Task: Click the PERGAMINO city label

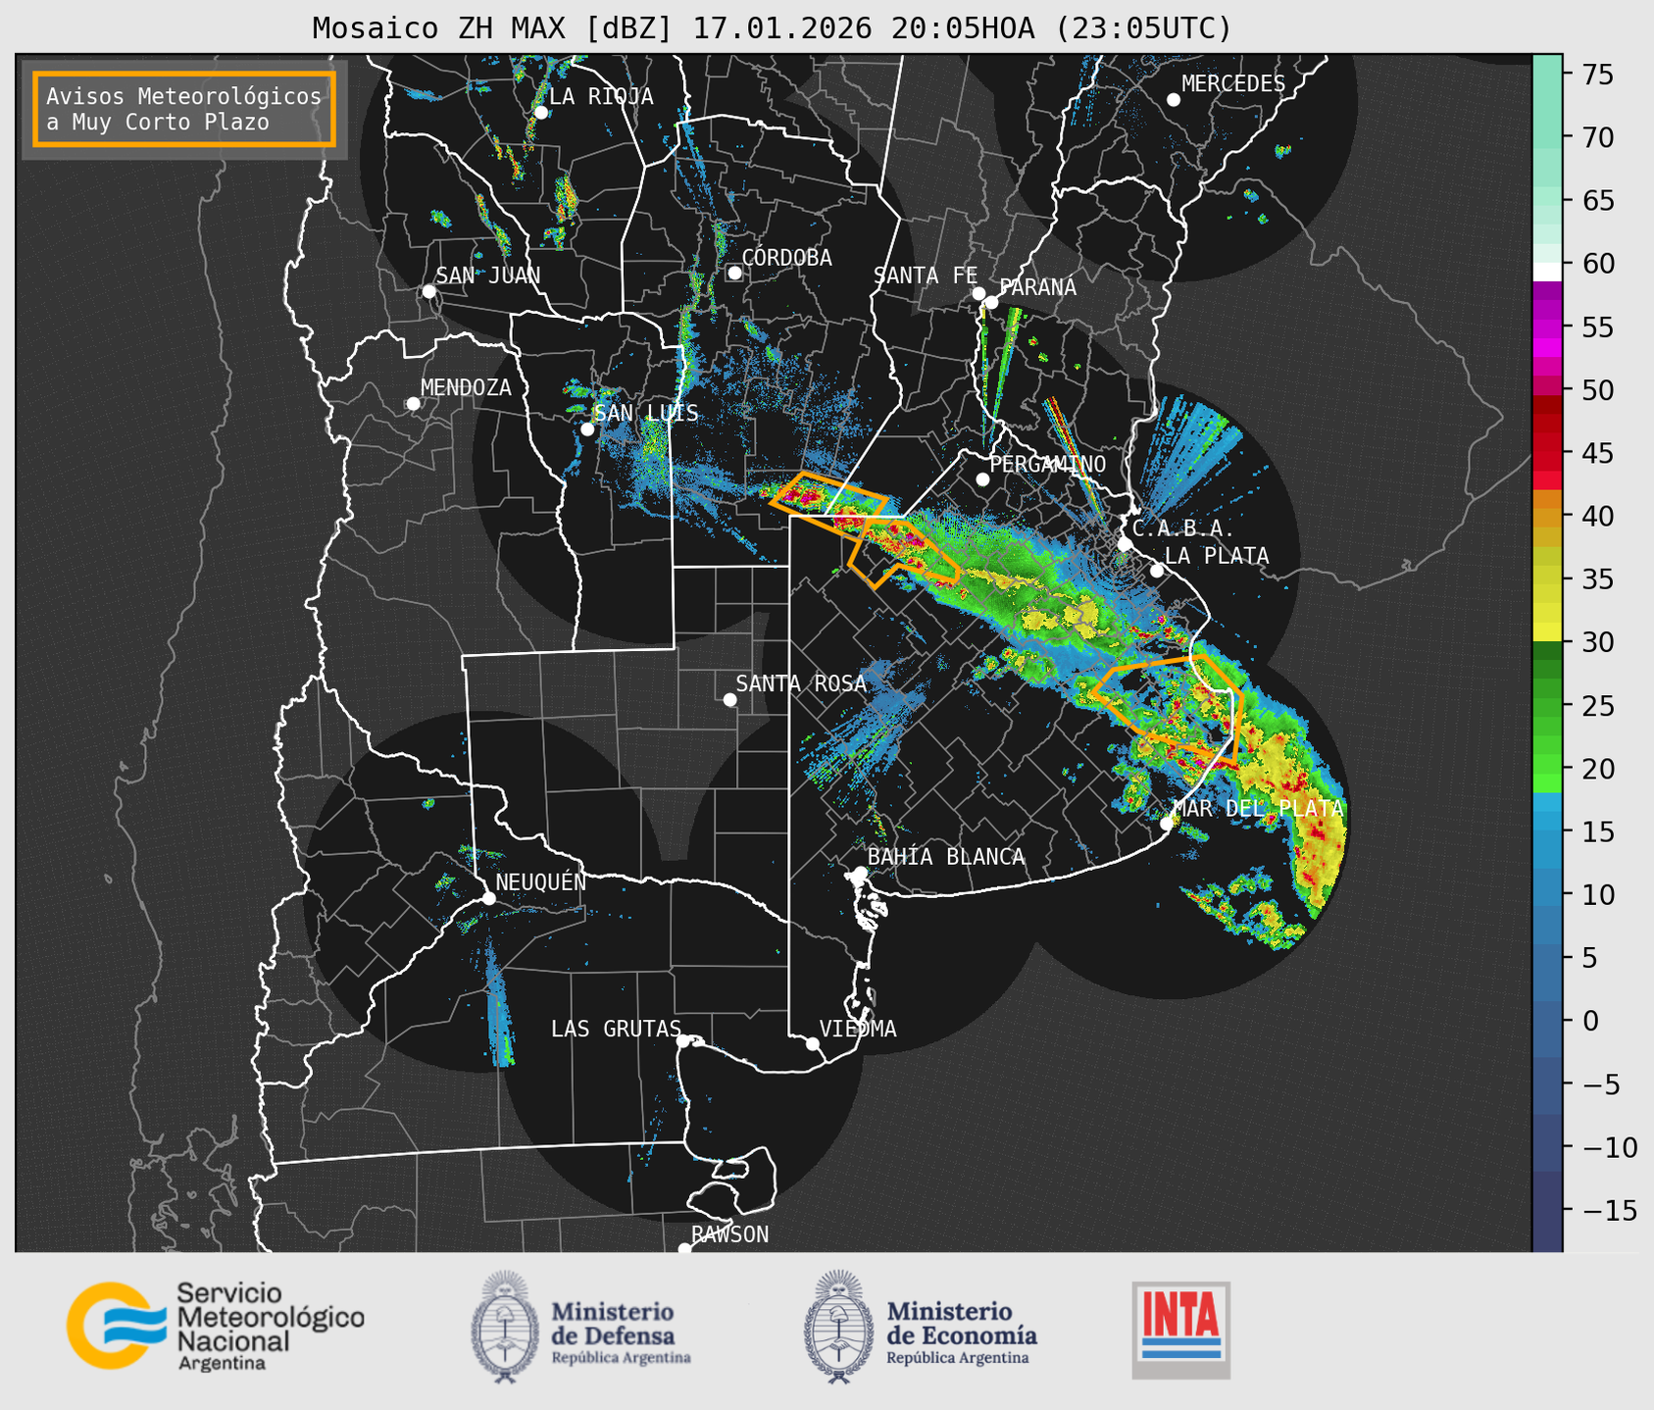Action: click(x=1048, y=464)
